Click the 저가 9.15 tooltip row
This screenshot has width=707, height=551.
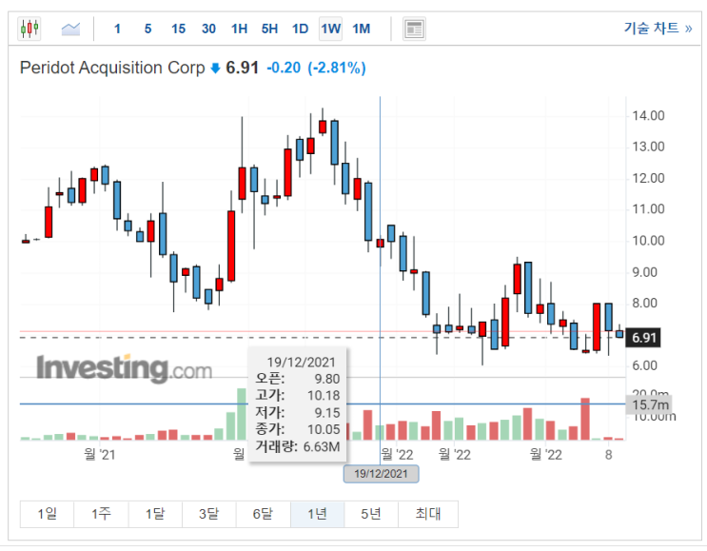coord(298,413)
